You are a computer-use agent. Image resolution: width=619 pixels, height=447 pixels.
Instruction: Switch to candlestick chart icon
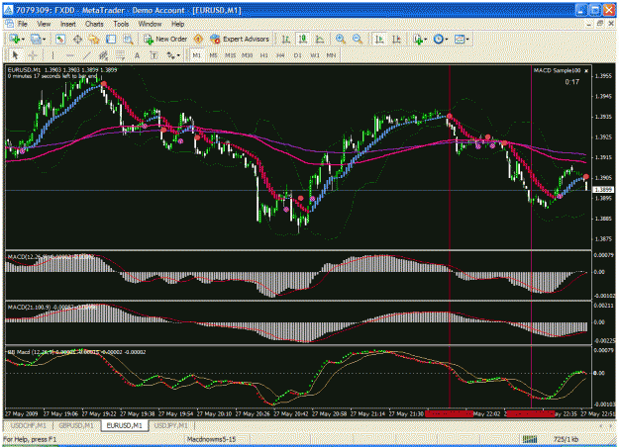pos(302,39)
